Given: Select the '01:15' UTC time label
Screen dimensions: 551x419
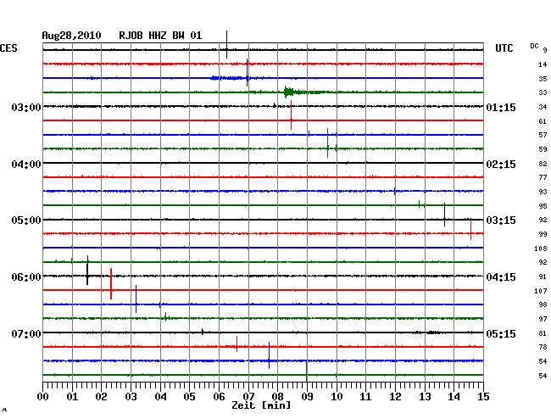Looking at the screenshot, I should [x=501, y=107].
